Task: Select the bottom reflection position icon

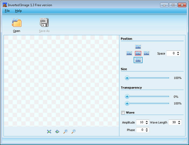Action: (x=138, y=60)
